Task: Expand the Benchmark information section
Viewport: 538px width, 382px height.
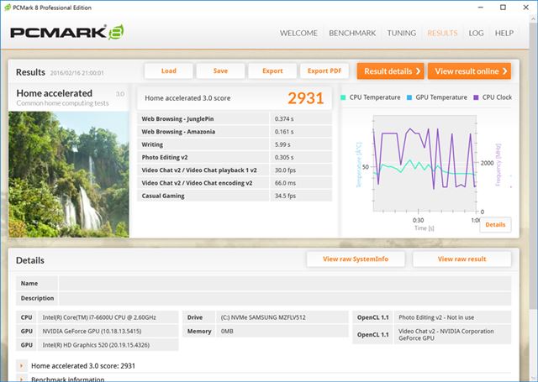Action: (21, 379)
